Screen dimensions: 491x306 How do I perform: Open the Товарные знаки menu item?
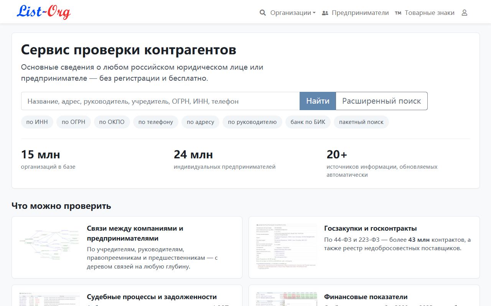click(x=430, y=13)
